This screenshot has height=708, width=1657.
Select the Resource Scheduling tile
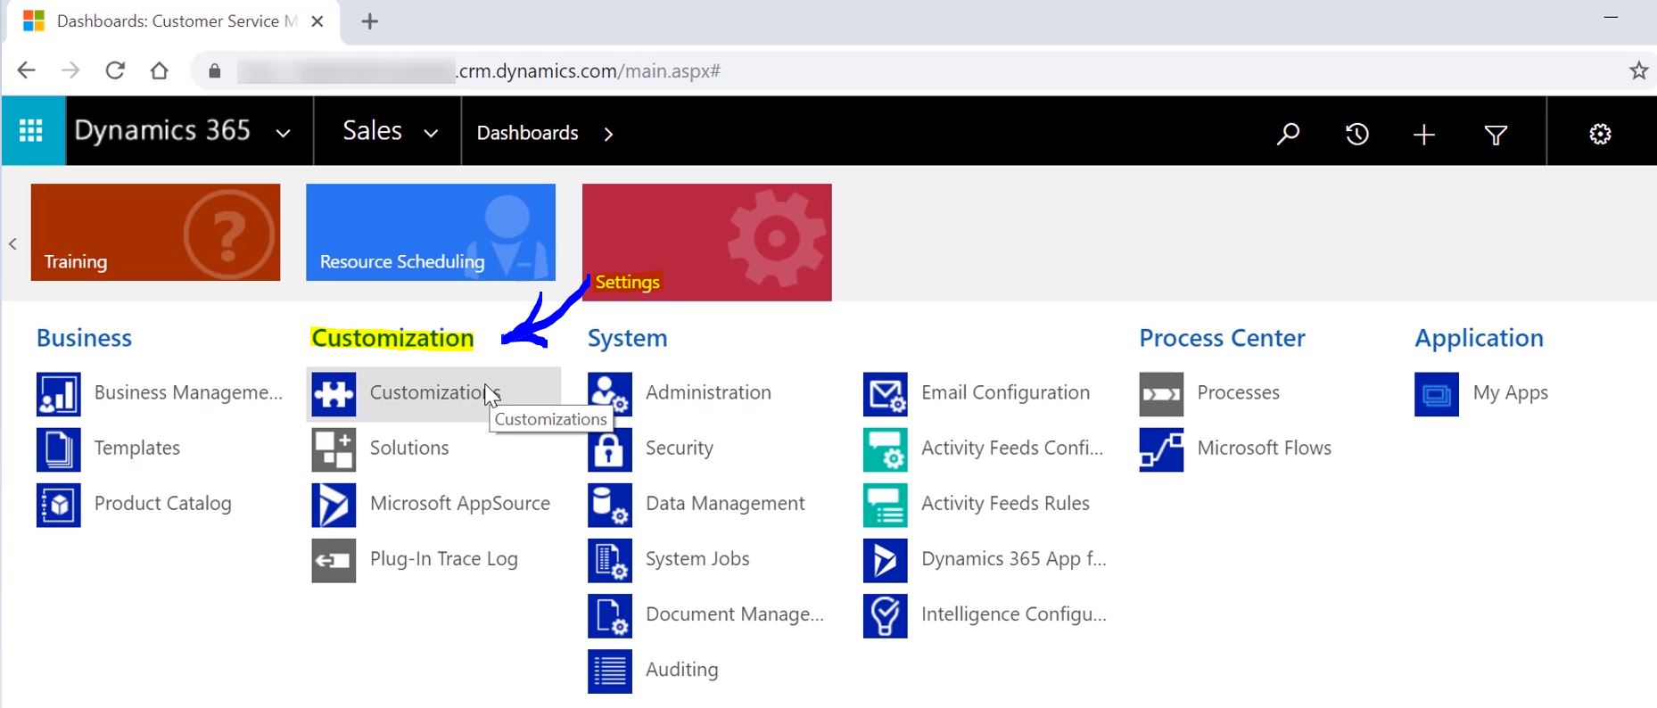click(x=430, y=232)
